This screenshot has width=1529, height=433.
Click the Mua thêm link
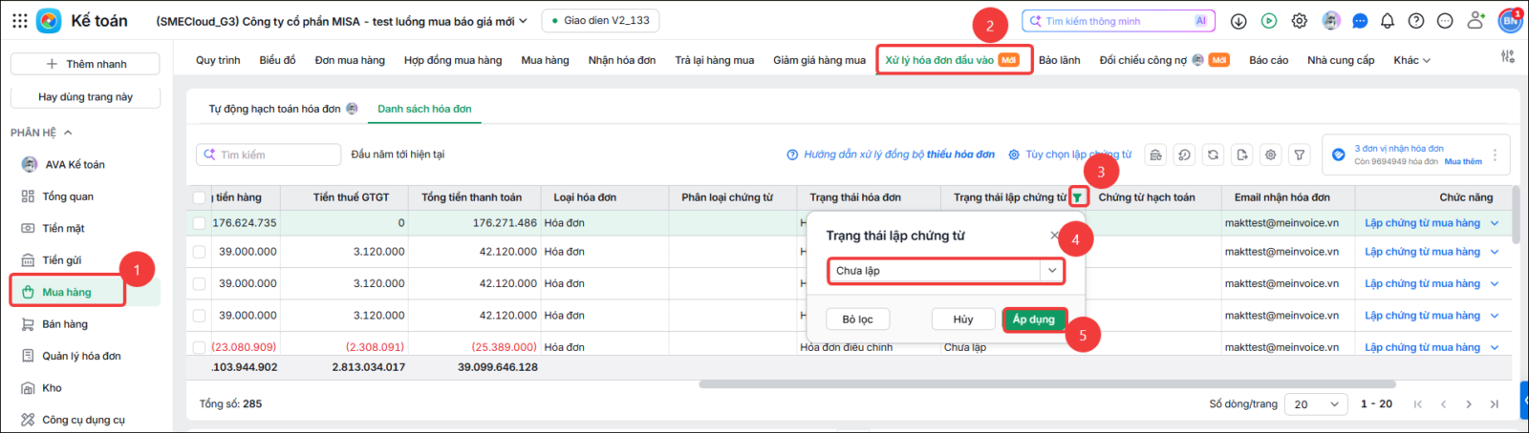pyautogui.click(x=1463, y=162)
